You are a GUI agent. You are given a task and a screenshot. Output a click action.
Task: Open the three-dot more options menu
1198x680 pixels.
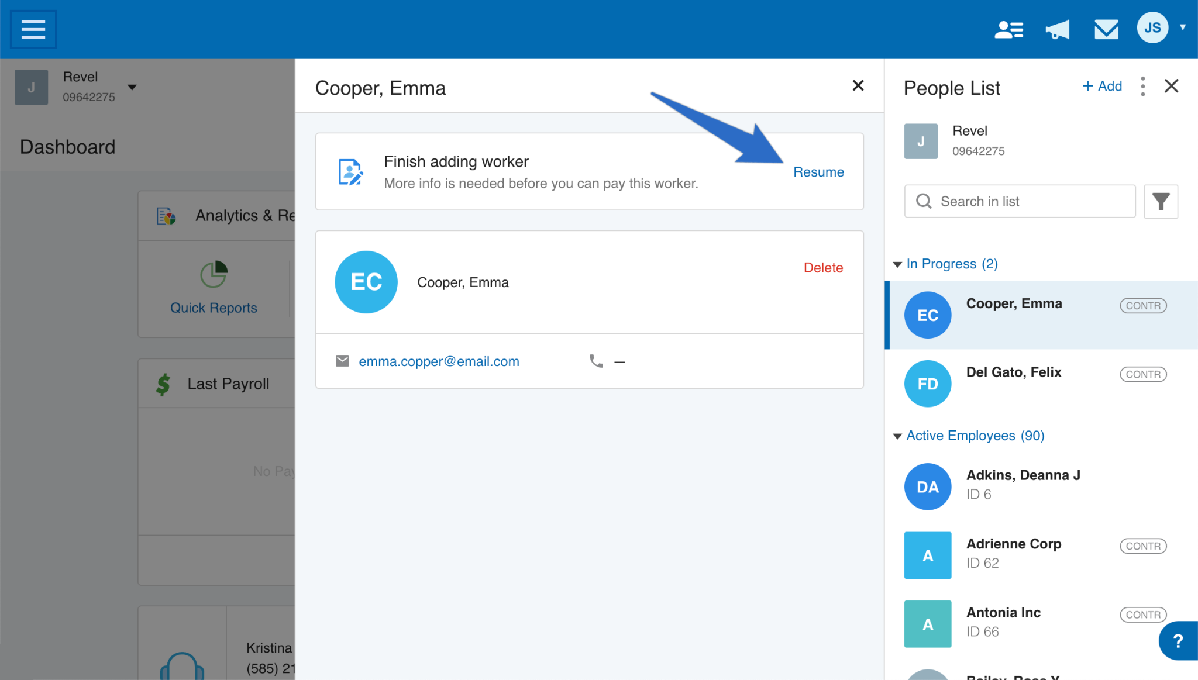point(1142,87)
